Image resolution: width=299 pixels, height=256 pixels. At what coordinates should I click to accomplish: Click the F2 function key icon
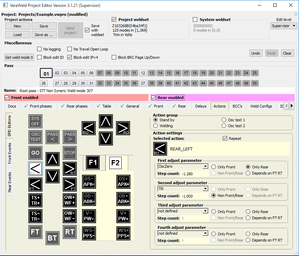115,163
